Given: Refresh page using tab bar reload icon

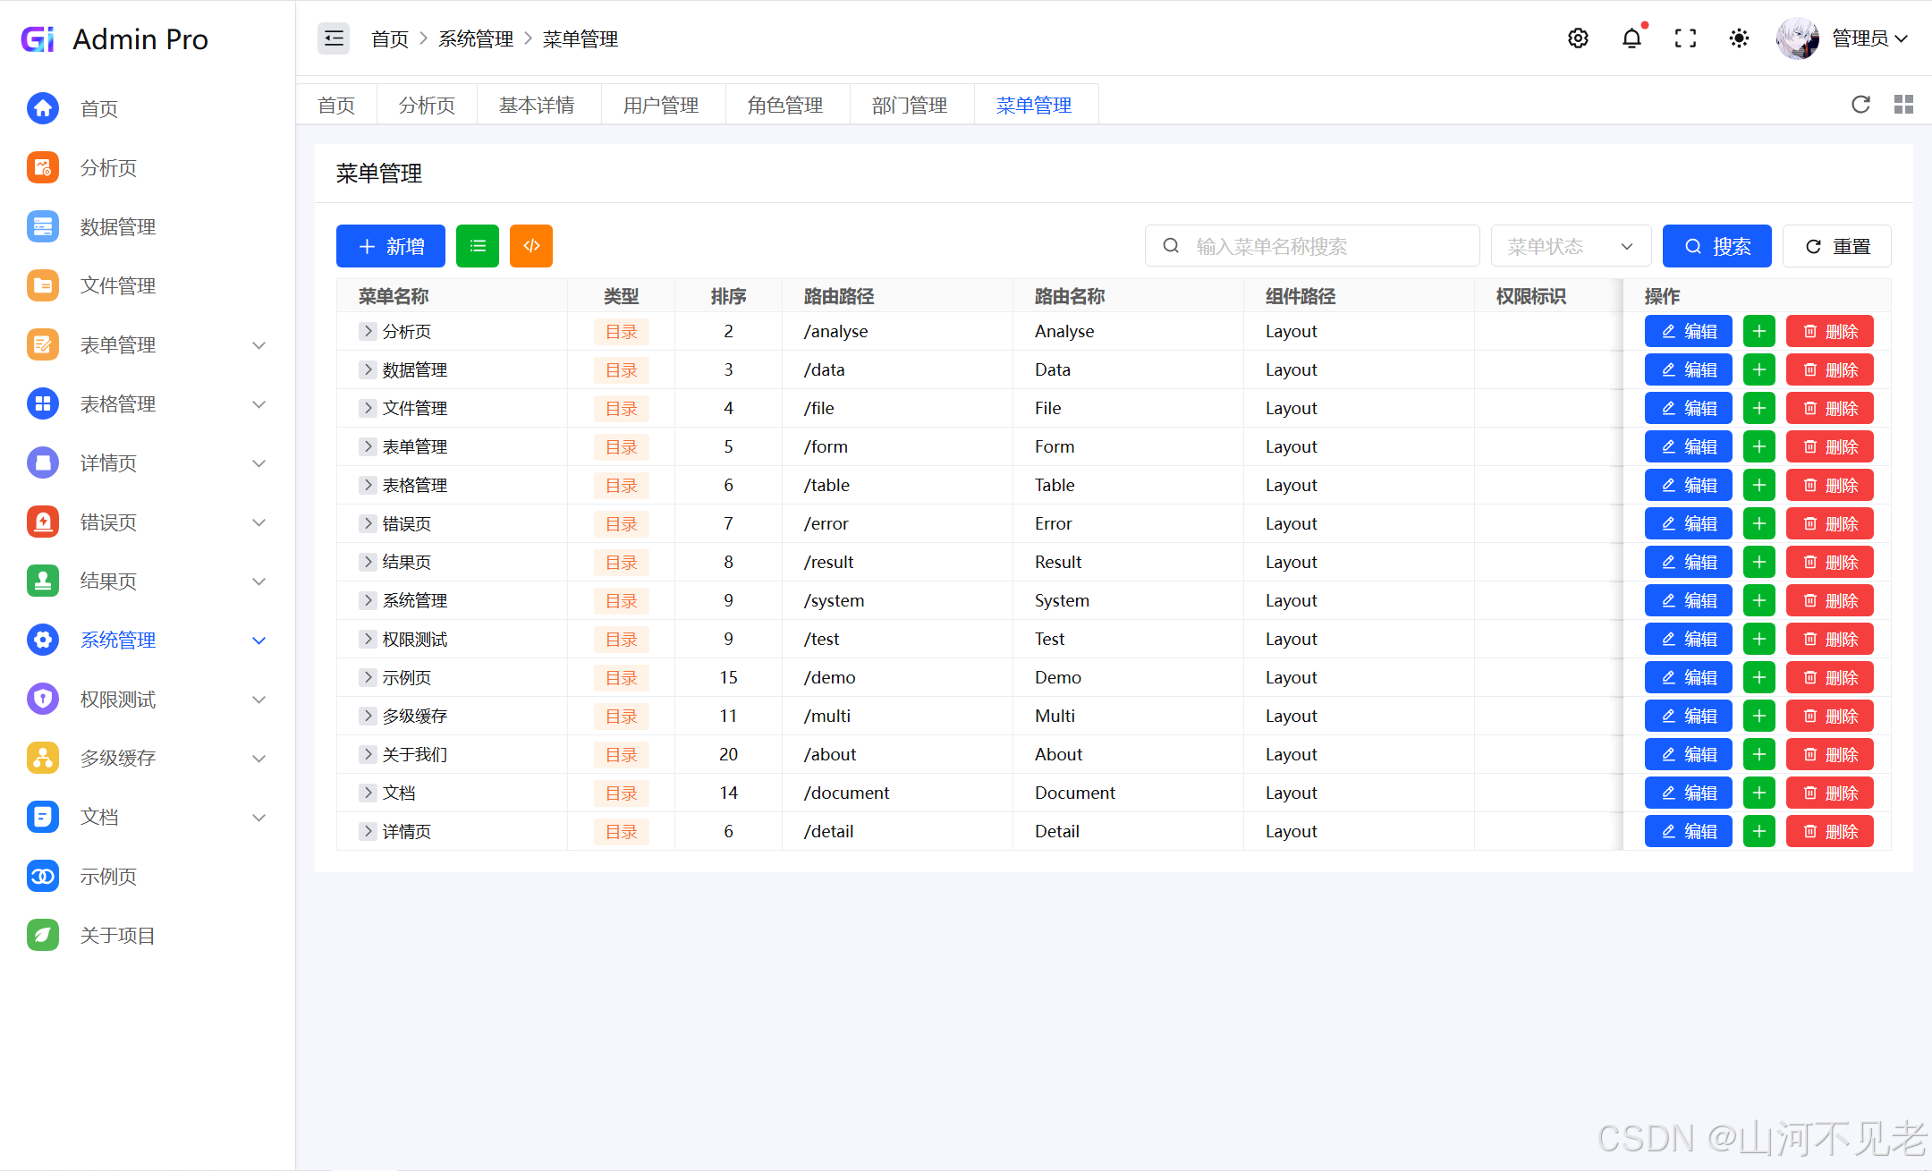Looking at the screenshot, I should click(x=1860, y=105).
